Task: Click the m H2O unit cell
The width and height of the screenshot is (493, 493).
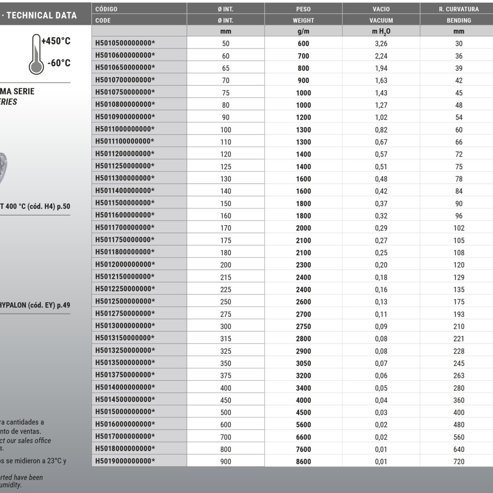Action: [381, 32]
